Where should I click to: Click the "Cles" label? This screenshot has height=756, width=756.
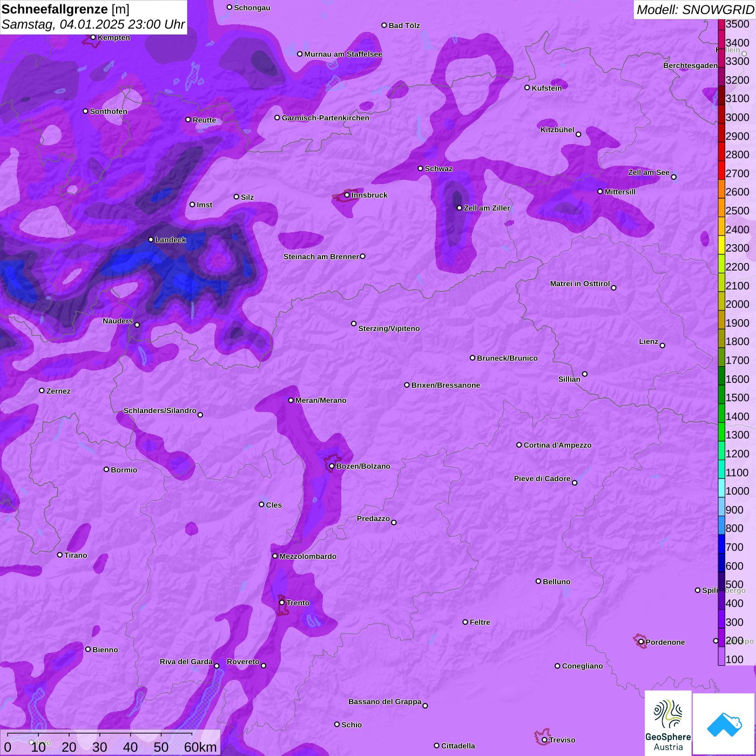pyautogui.click(x=274, y=505)
